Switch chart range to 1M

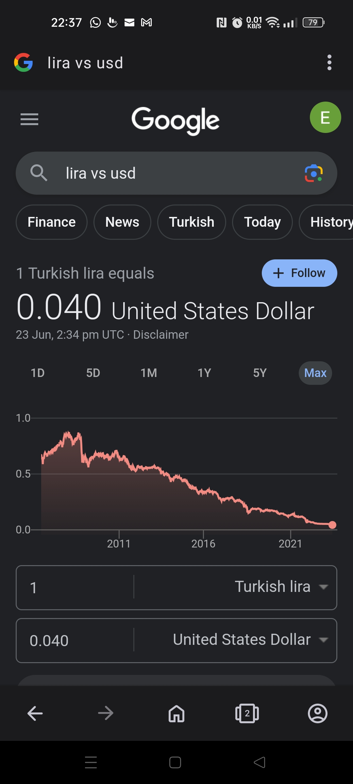coord(149,373)
